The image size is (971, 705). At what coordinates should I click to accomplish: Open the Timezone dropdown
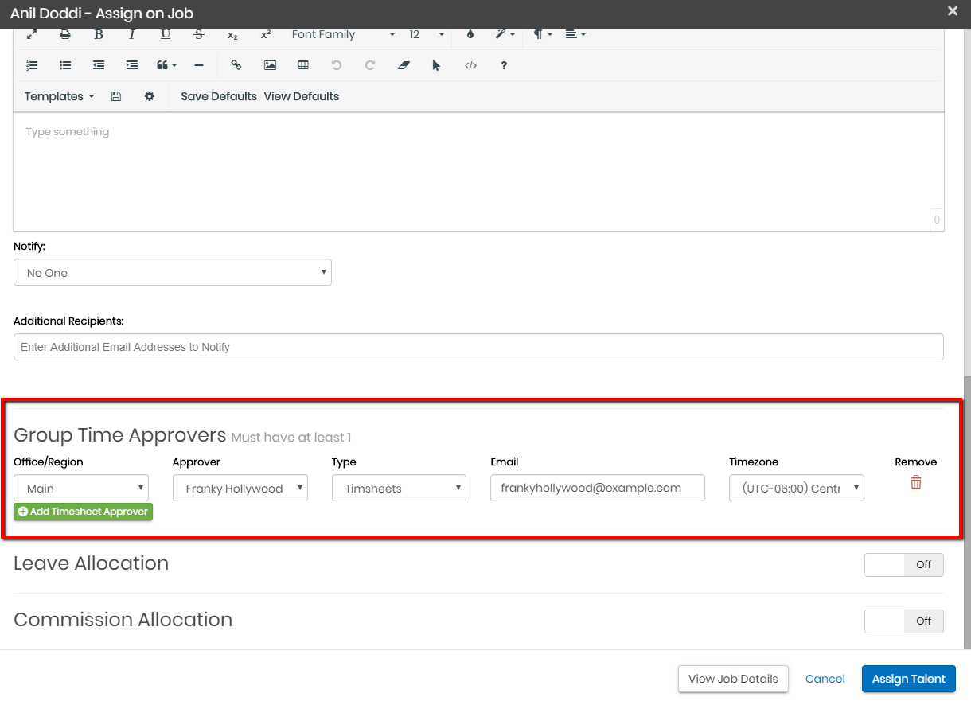tap(796, 489)
